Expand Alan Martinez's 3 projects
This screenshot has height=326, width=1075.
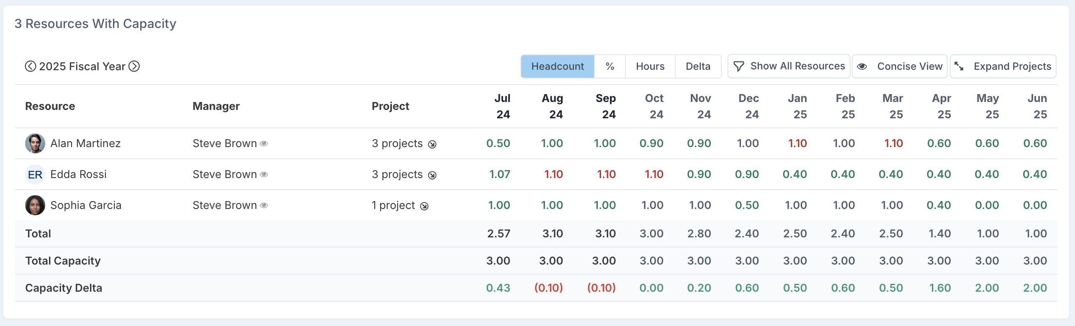point(432,144)
